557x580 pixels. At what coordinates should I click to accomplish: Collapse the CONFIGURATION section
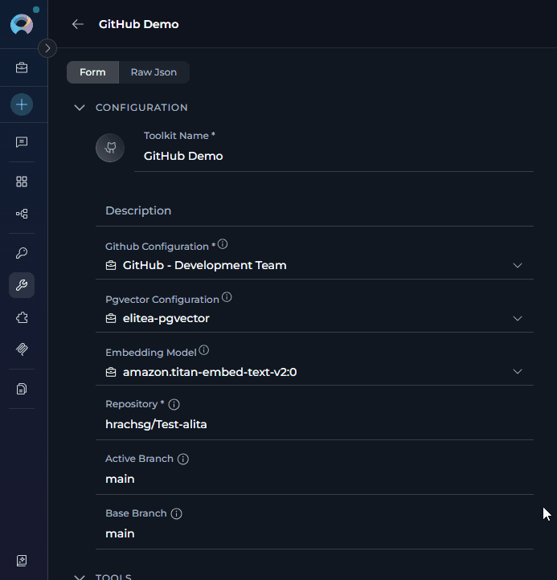[80, 108]
